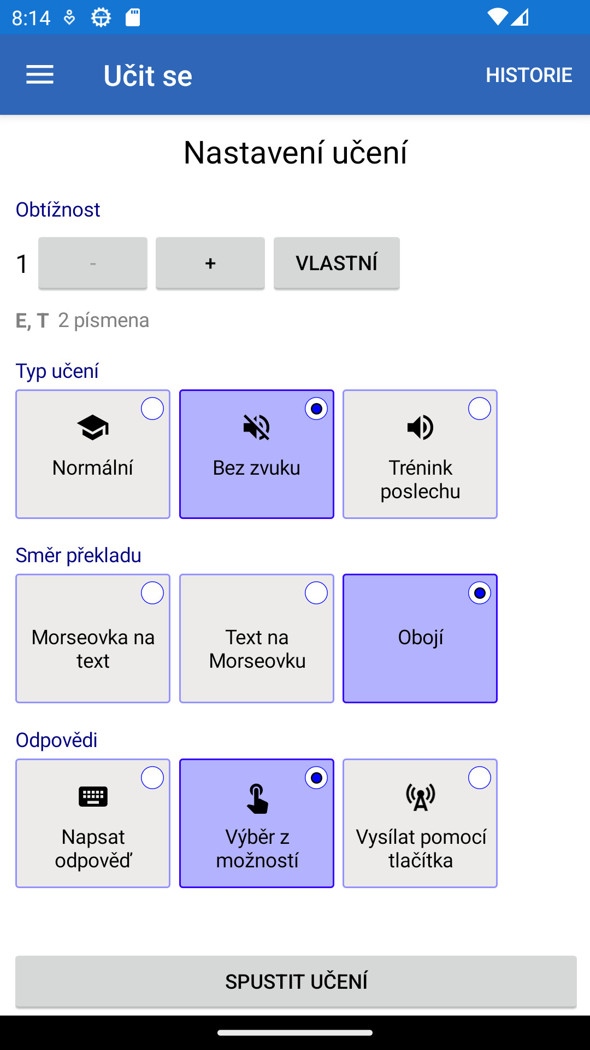Open the VLASTNÍ difficulty selector

337,263
